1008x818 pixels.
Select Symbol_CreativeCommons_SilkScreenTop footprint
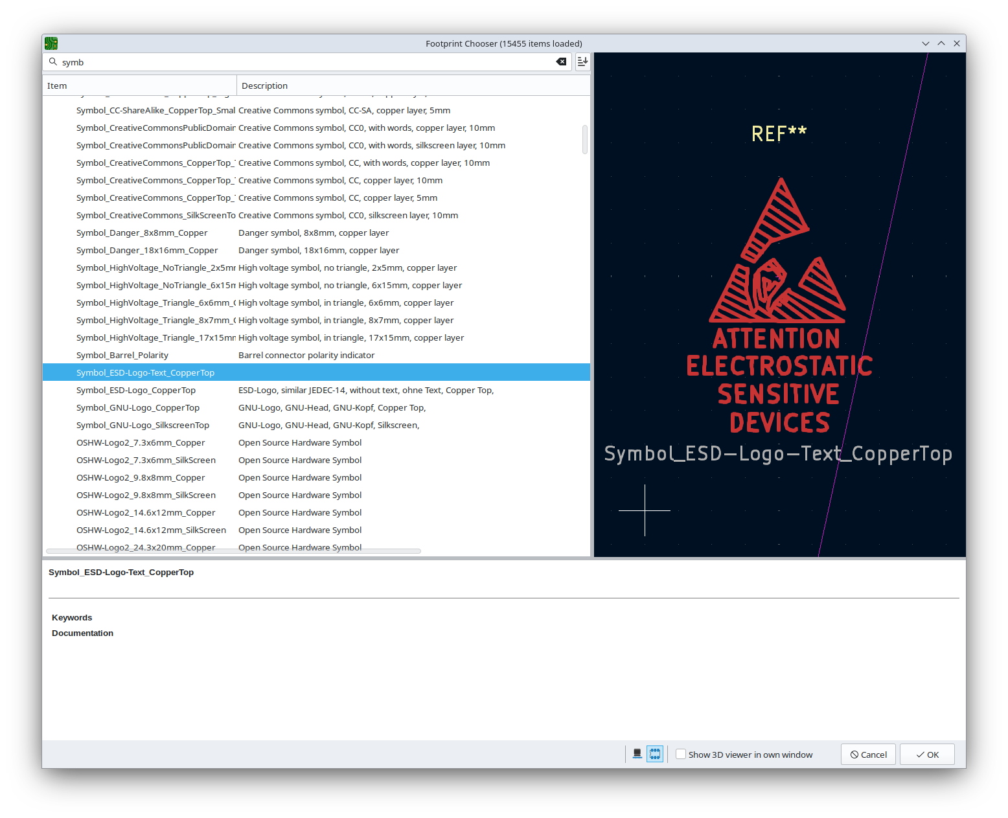tap(316, 215)
